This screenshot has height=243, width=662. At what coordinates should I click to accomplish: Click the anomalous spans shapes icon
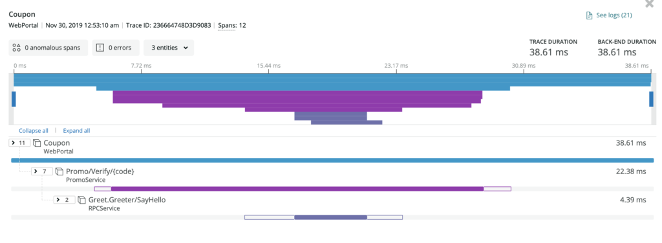tap(16, 48)
